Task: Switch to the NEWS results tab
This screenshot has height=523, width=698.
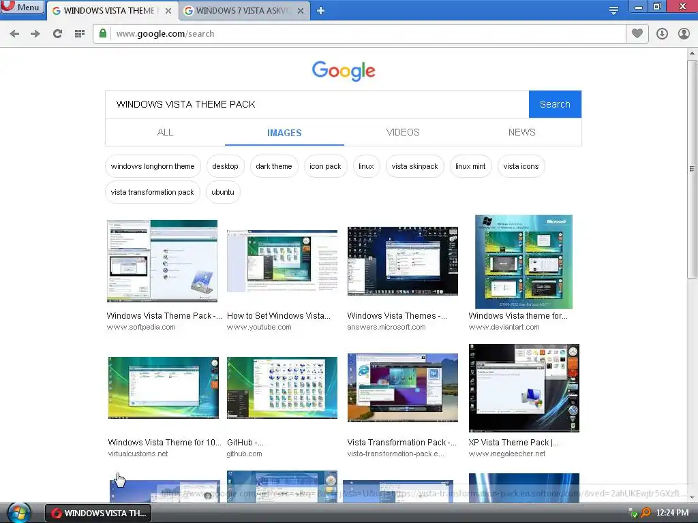Action: point(521,133)
